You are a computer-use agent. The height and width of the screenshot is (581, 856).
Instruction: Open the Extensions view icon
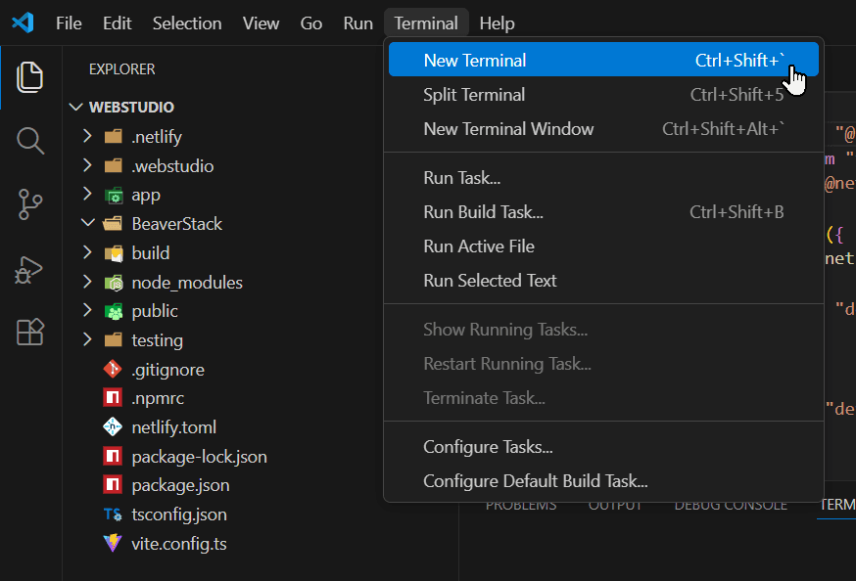click(x=30, y=333)
